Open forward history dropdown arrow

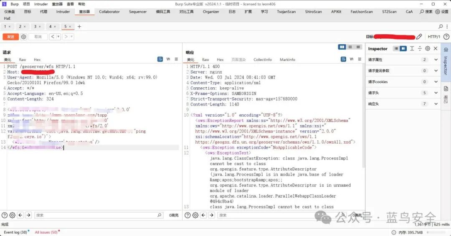72,37
